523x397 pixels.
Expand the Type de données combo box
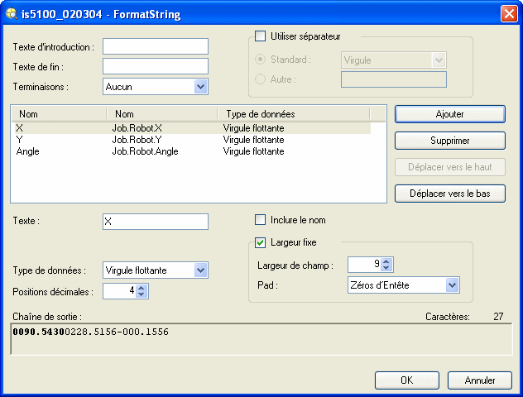[200, 270]
